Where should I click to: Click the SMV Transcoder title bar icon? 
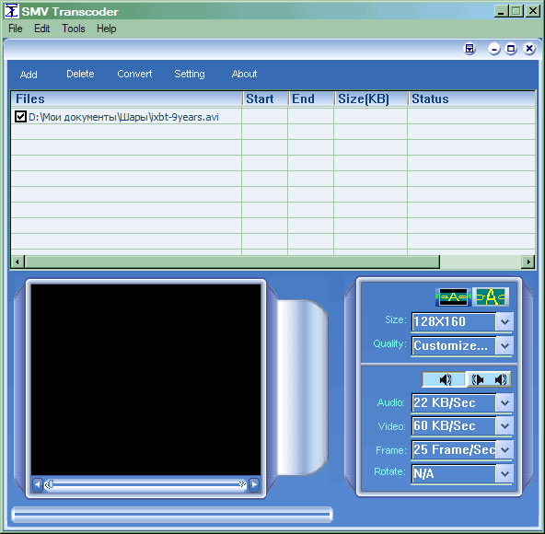(x=11, y=11)
